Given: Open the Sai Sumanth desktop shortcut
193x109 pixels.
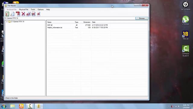Looking at the screenshot, I should [185, 6].
